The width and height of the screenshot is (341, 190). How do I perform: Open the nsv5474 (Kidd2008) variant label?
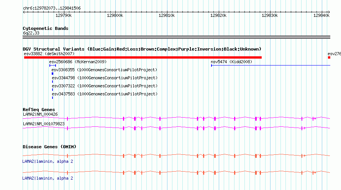pos(231,62)
